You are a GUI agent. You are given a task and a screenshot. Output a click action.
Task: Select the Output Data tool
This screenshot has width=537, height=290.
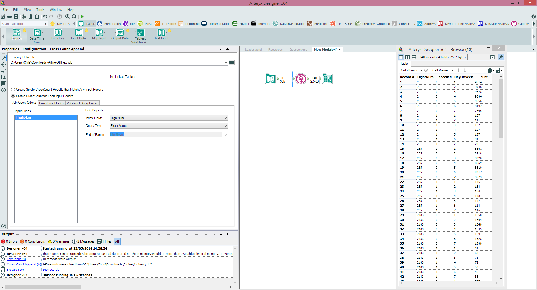120,35
